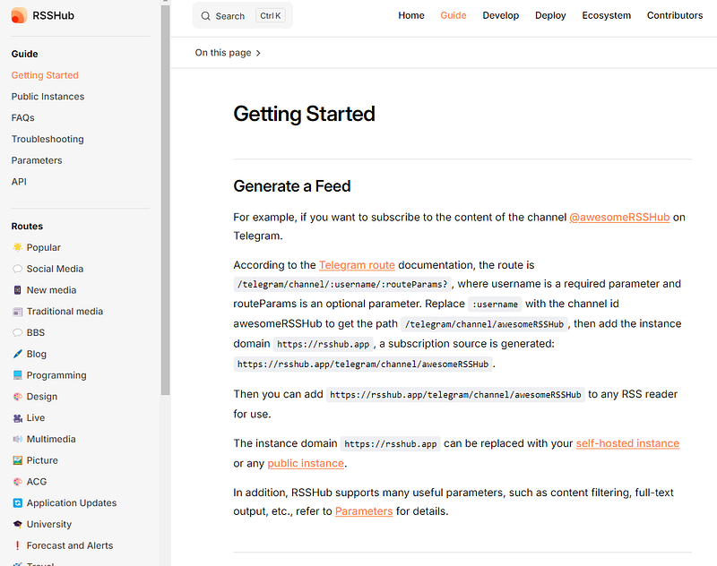Viewport: 717px width, 566px height.
Task: Follow the self-hosted instance link
Action: point(627,443)
